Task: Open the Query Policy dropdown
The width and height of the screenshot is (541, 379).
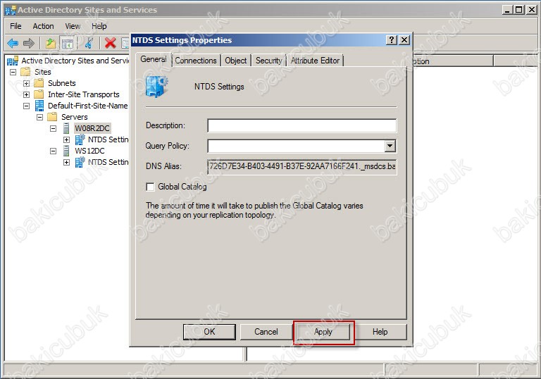Action: tap(390, 146)
